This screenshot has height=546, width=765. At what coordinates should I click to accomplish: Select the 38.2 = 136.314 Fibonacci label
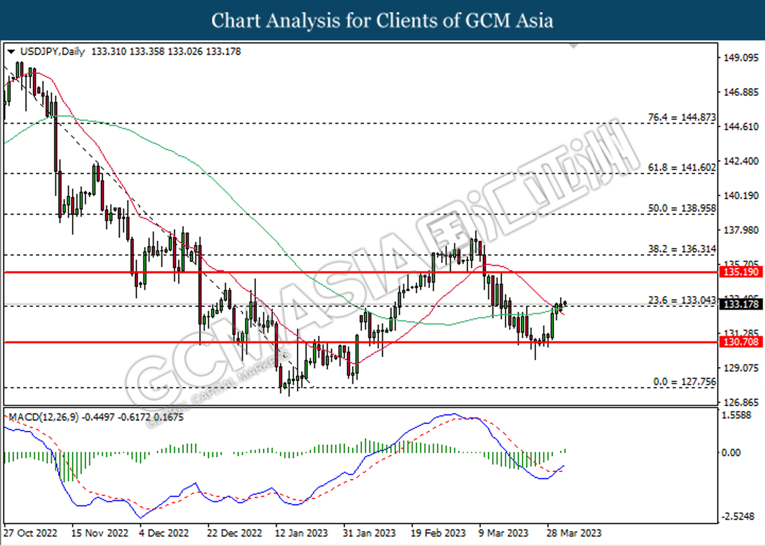[682, 249]
